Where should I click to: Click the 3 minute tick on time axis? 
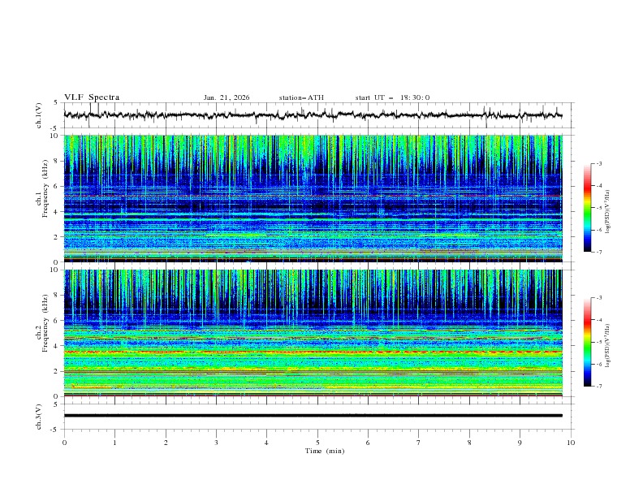tap(216, 443)
